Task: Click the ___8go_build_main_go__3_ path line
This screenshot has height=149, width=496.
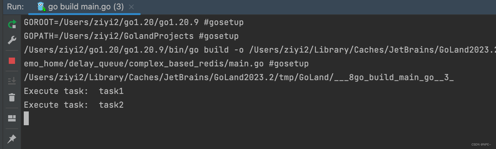Action: pyautogui.click(x=239, y=77)
